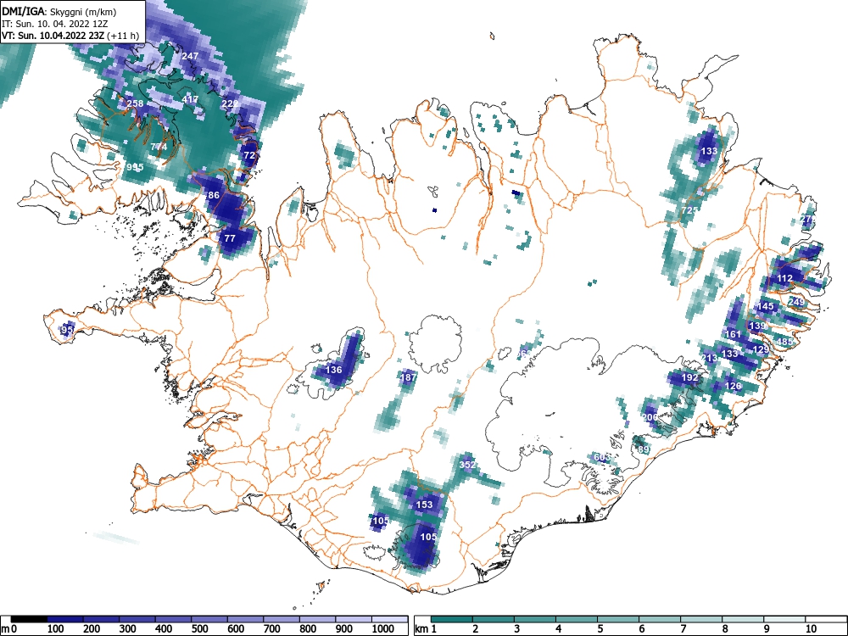The image size is (848, 636).
Task: Click the '213' visibility value on the map
Action: tap(709, 358)
